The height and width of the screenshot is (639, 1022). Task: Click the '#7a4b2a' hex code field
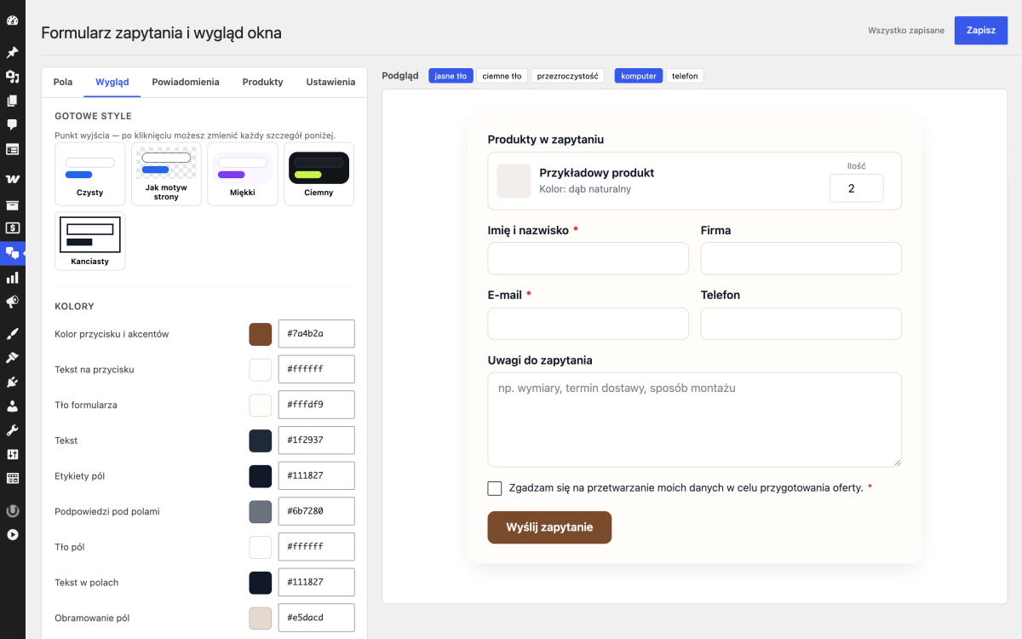pos(317,334)
